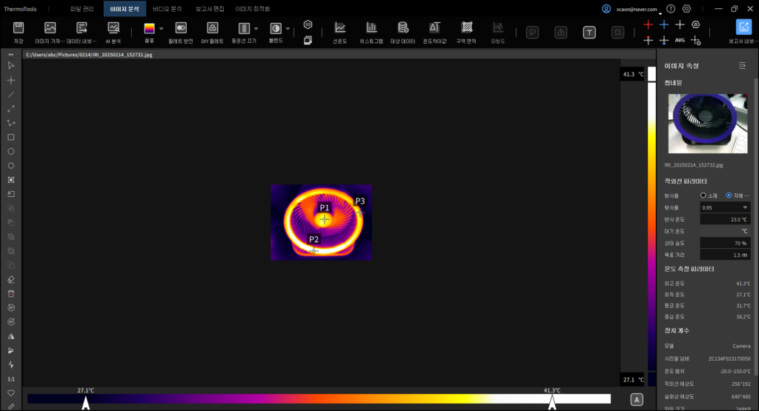
Task: Click the 41.3°C upper slider handle
Action: point(551,402)
